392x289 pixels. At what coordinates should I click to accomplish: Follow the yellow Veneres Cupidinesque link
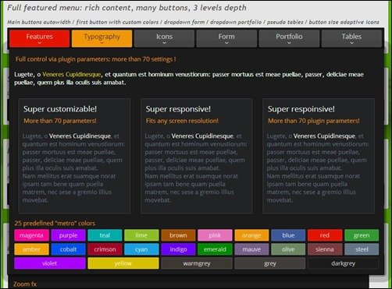72,75
